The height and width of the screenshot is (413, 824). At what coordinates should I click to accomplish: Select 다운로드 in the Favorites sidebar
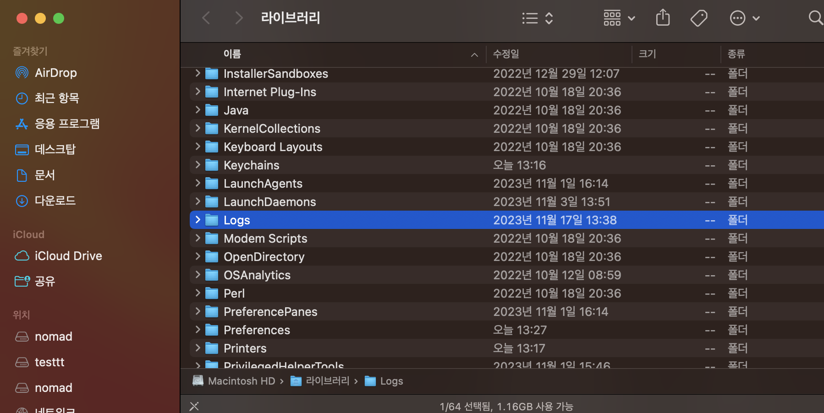coord(55,201)
